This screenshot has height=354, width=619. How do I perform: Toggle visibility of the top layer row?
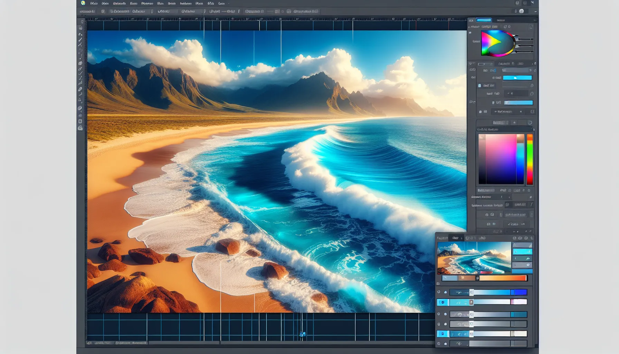[x=439, y=292]
